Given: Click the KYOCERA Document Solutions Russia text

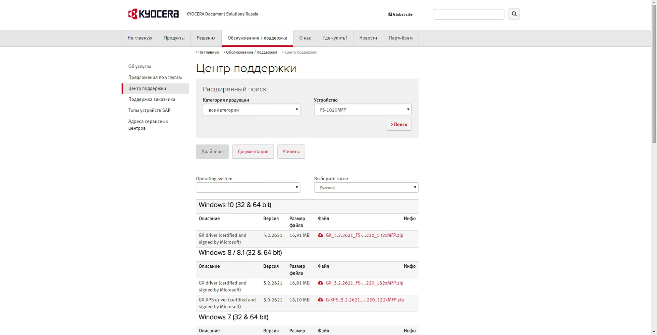Looking at the screenshot, I should [222, 14].
